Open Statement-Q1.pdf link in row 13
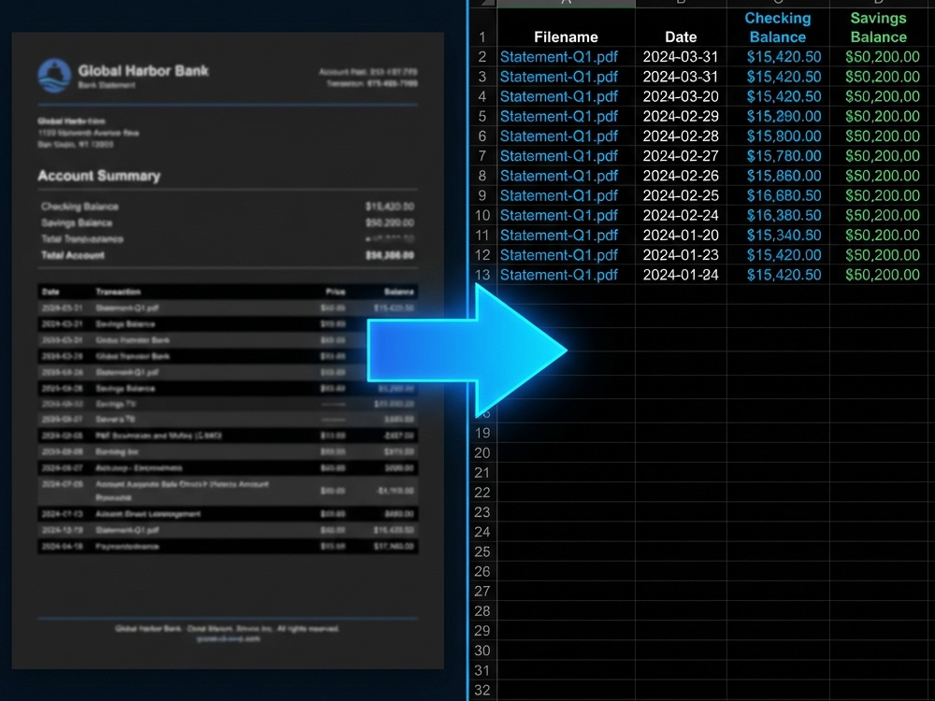Image resolution: width=935 pixels, height=701 pixels. [x=559, y=275]
